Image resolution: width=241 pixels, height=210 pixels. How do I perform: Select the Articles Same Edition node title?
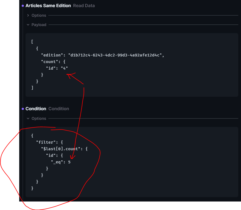[x=48, y=5]
